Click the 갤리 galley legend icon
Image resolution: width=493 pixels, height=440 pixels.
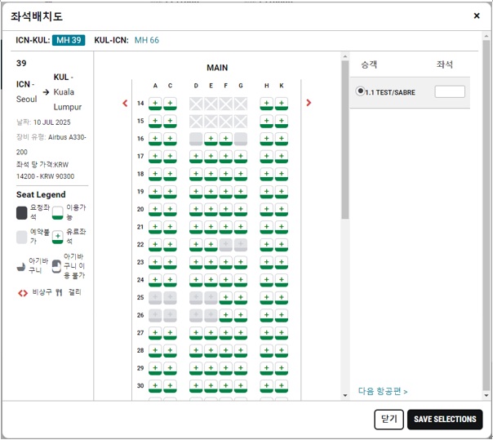click(x=59, y=292)
